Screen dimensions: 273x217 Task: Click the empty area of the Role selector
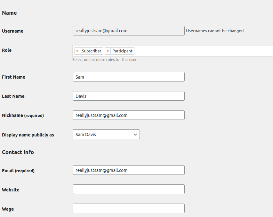tap(202, 51)
